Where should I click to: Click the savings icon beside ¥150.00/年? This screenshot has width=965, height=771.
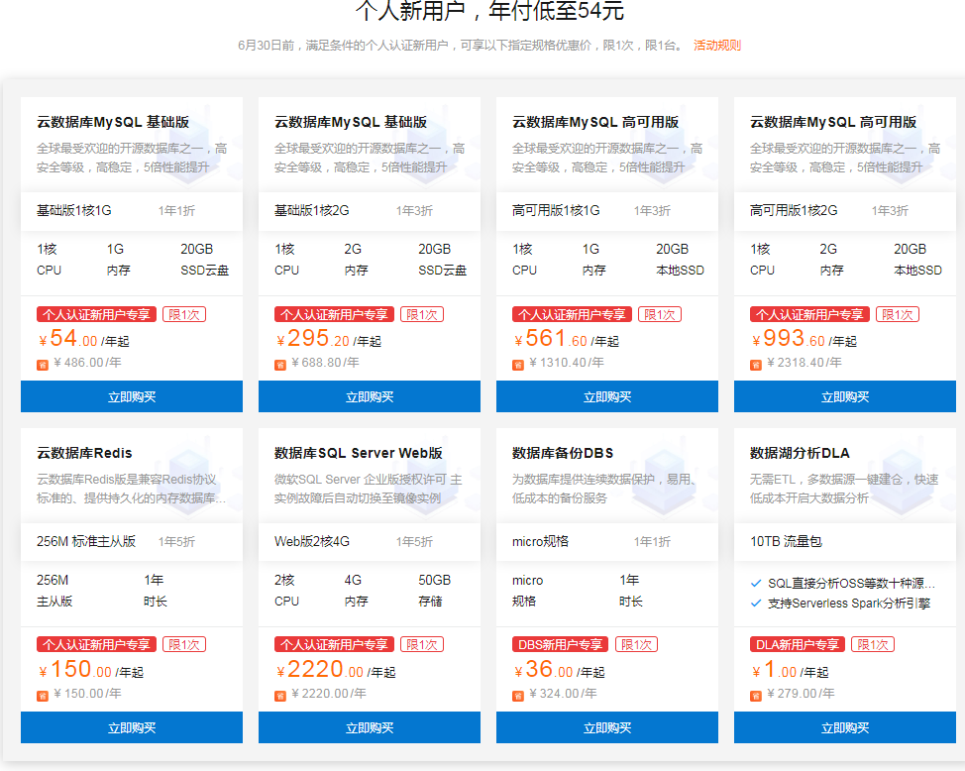43,696
